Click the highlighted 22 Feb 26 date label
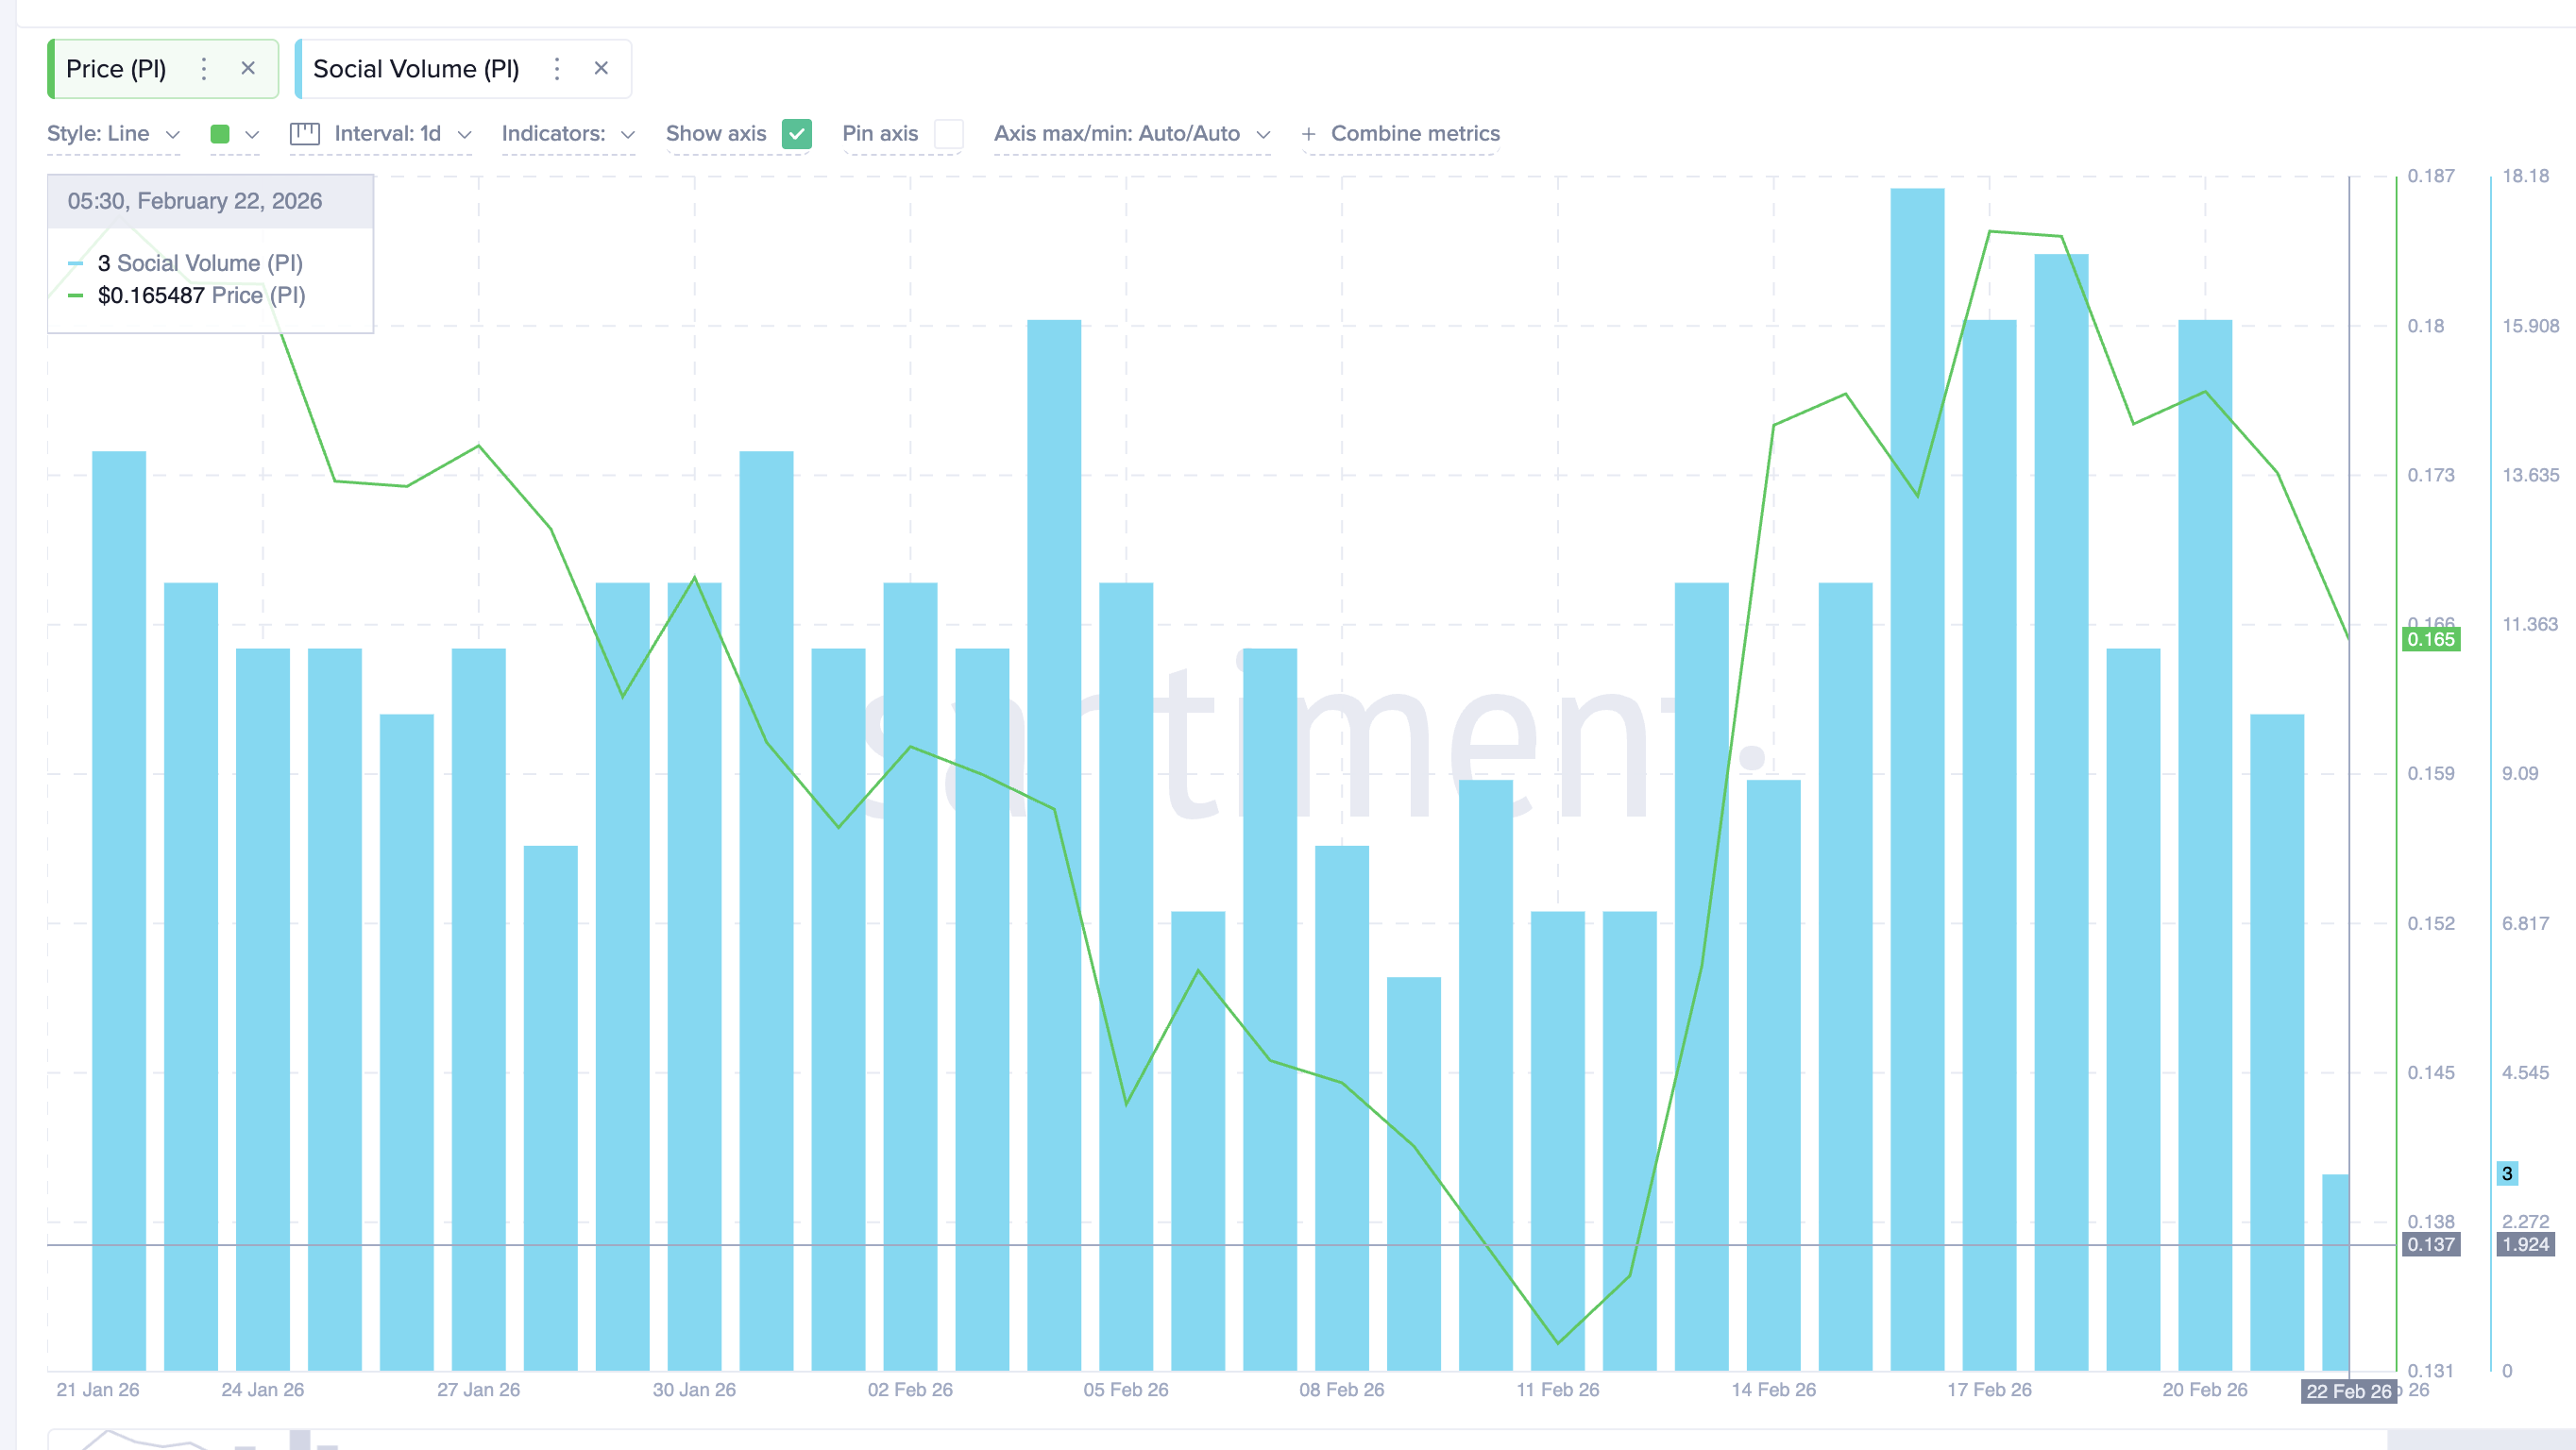 [2350, 1391]
